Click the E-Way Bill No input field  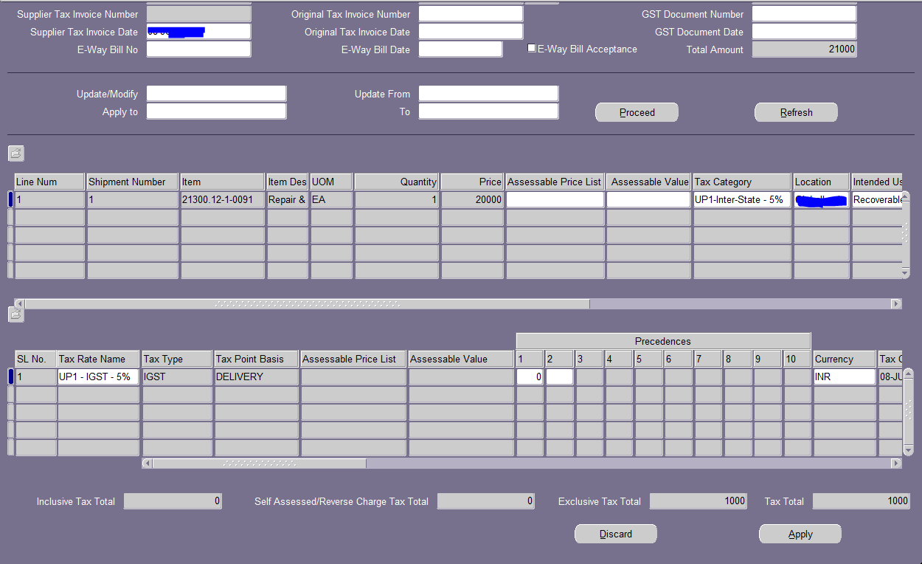point(198,49)
